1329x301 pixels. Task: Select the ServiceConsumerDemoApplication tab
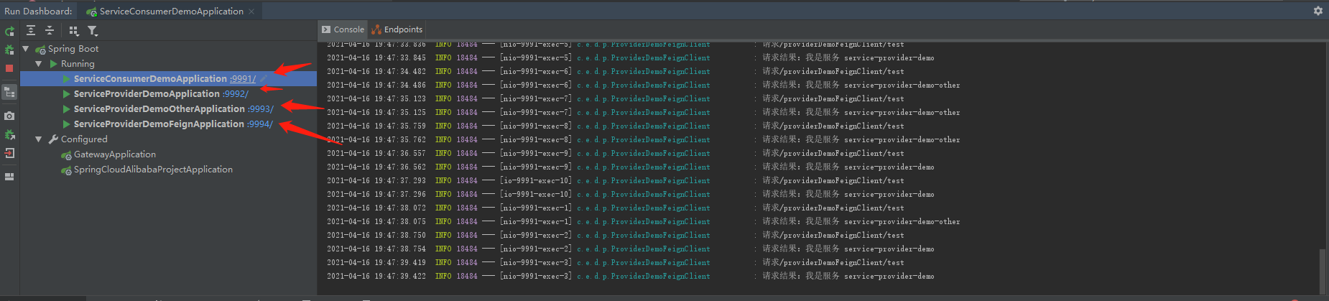(x=170, y=11)
